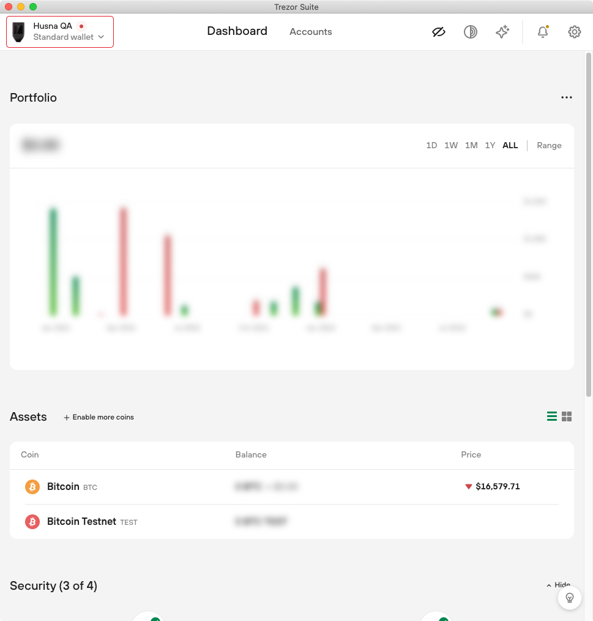Open Portfolio three-dot menu
The height and width of the screenshot is (621, 593).
tap(567, 97)
